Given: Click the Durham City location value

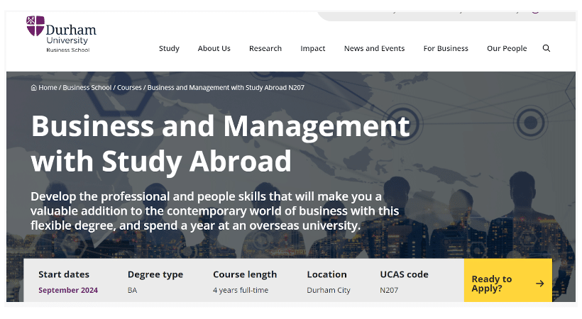Looking at the screenshot, I should click(x=329, y=291).
